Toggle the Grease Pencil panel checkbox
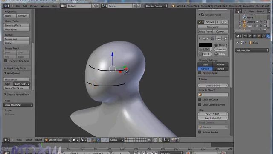The width and height of the screenshot is (273, 154). [x=203, y=15]
